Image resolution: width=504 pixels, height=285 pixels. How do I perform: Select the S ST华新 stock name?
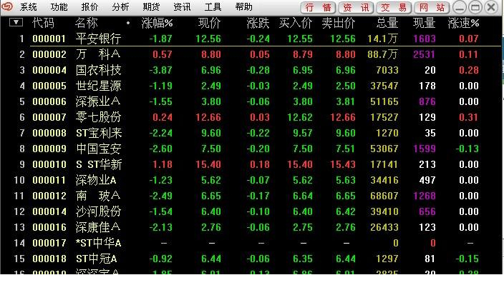(99, 164)
